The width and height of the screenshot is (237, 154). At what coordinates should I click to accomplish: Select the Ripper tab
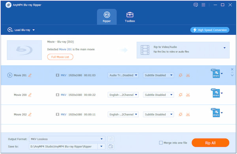coord(107,17)
